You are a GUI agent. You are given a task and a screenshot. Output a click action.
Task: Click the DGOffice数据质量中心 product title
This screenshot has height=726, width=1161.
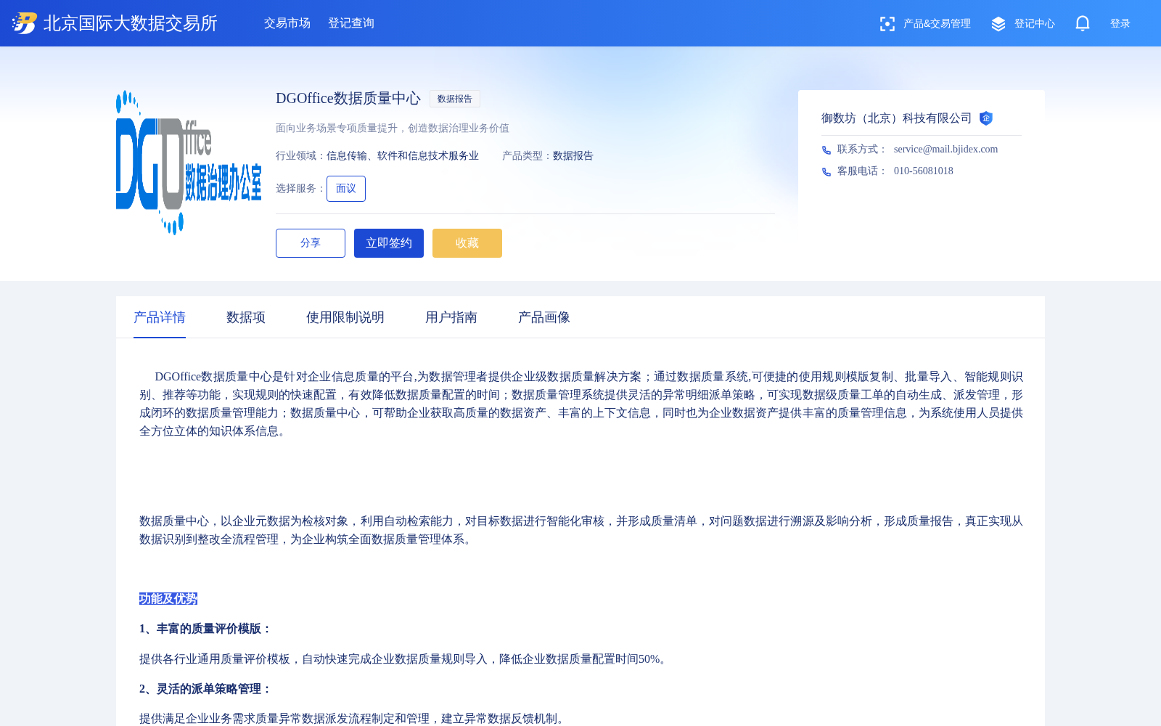pyautogui.click(x=348, y=98)
